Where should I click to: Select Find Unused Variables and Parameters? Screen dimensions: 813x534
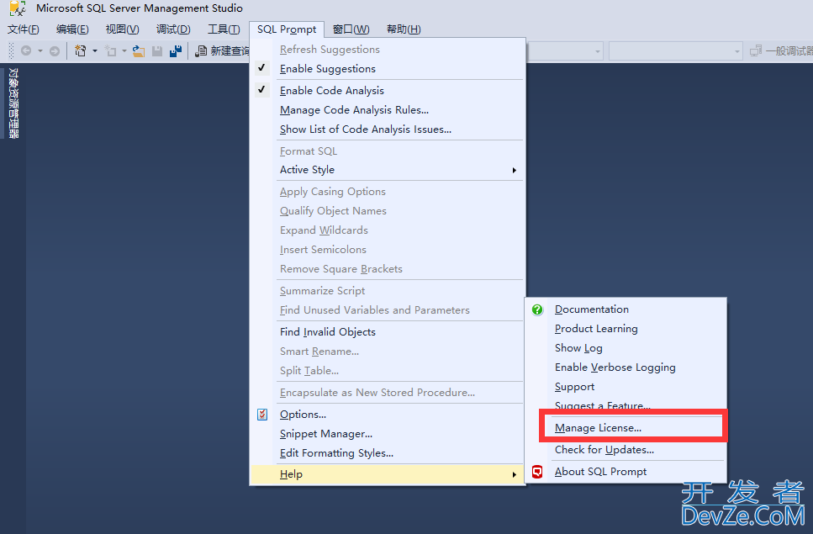coord(375,310)
